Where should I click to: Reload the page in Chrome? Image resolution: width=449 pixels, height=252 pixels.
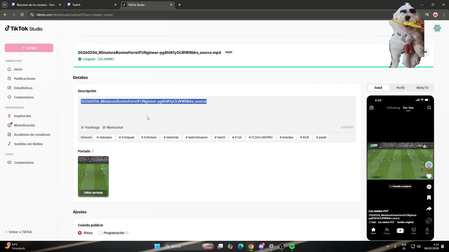tap(22, 15)
